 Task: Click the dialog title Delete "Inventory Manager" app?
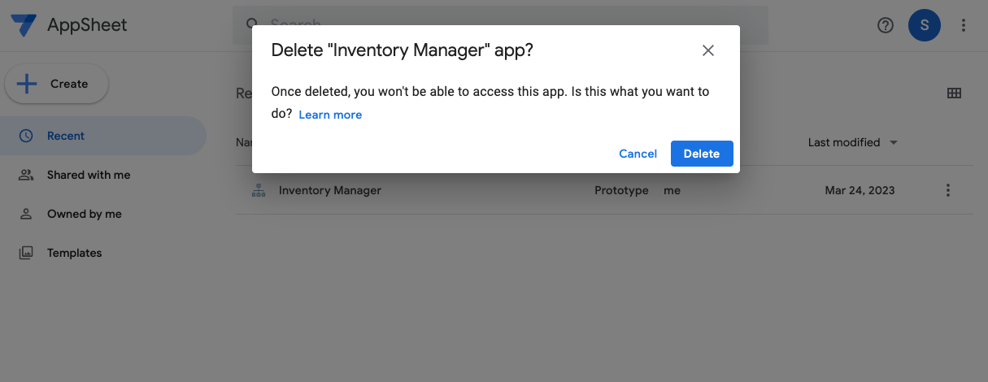(402, 50)
